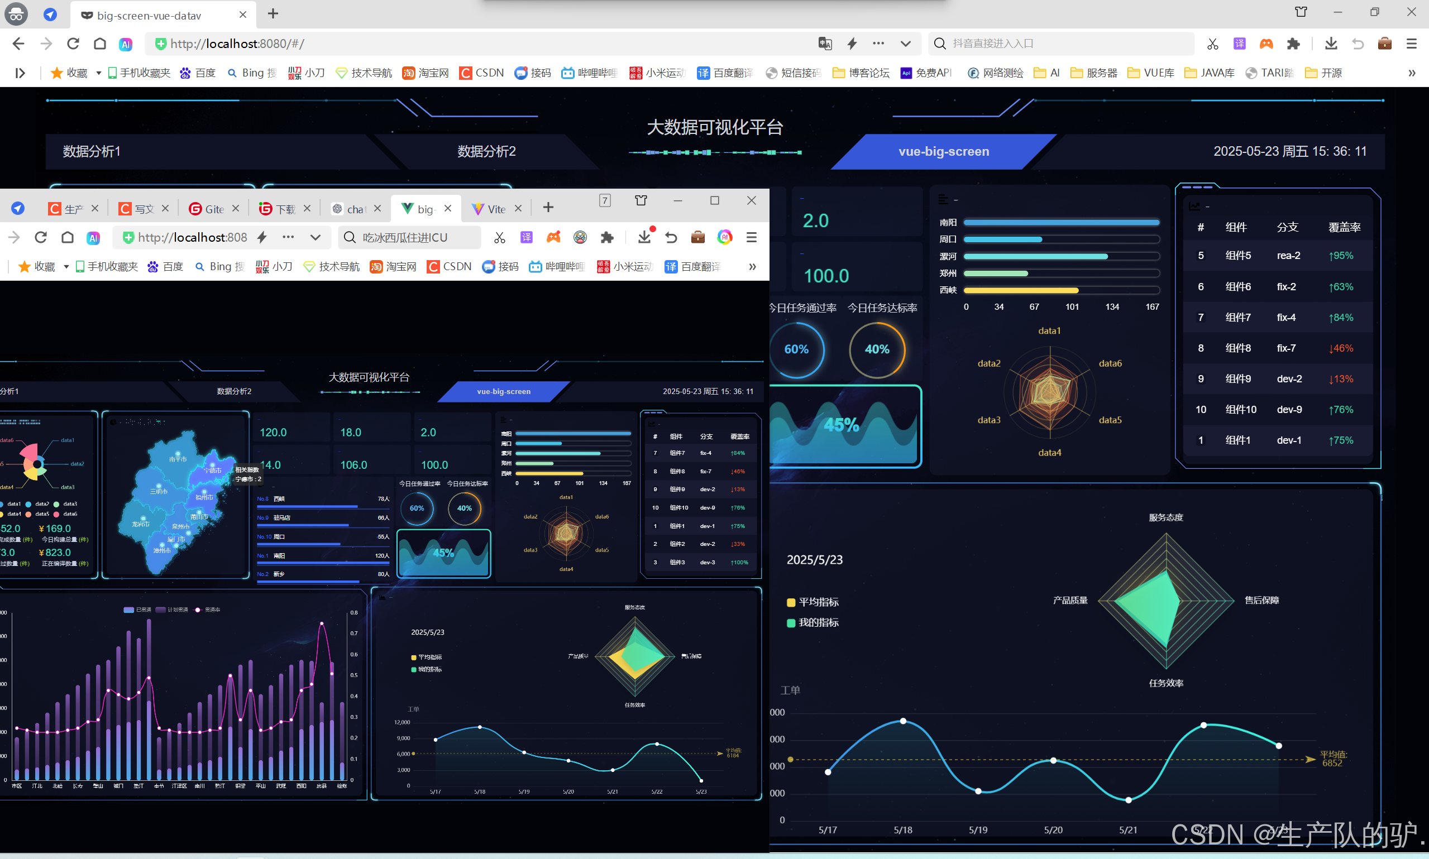Toggle the 已贯通 legend in bar chart
The height and width of the screenshot is (859, 1429).
[138, 610]
